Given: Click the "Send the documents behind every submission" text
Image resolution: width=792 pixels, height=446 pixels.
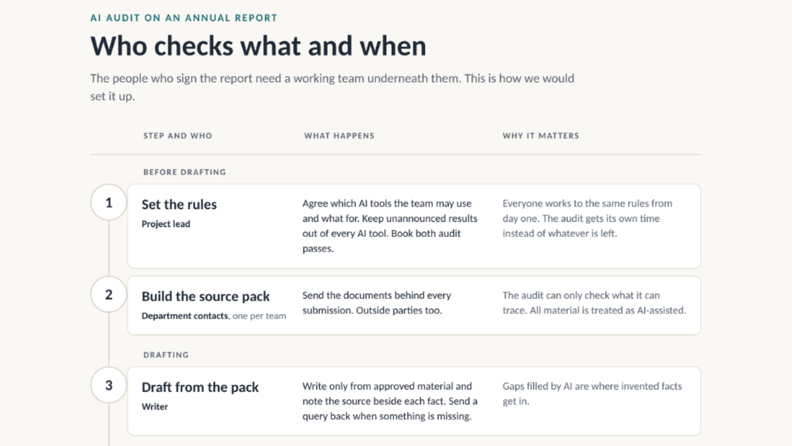Looking at the screenshot, I should click(377, 302).
